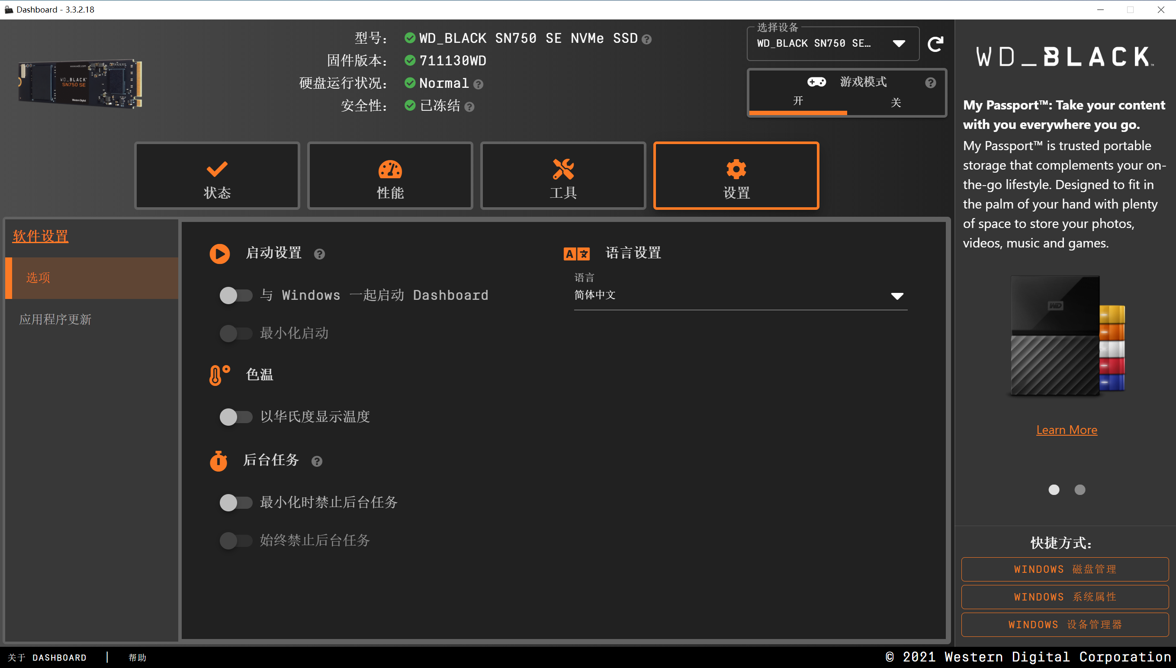Turn game mode on with 开

798,101
